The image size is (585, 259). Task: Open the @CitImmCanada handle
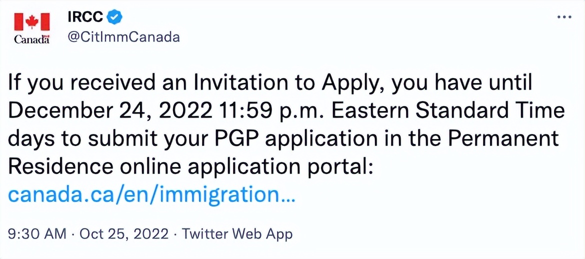coord(123,37)
